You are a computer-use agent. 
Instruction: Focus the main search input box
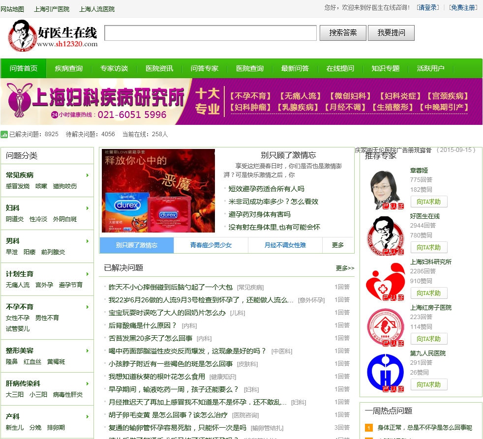click(x=211, y=32)
